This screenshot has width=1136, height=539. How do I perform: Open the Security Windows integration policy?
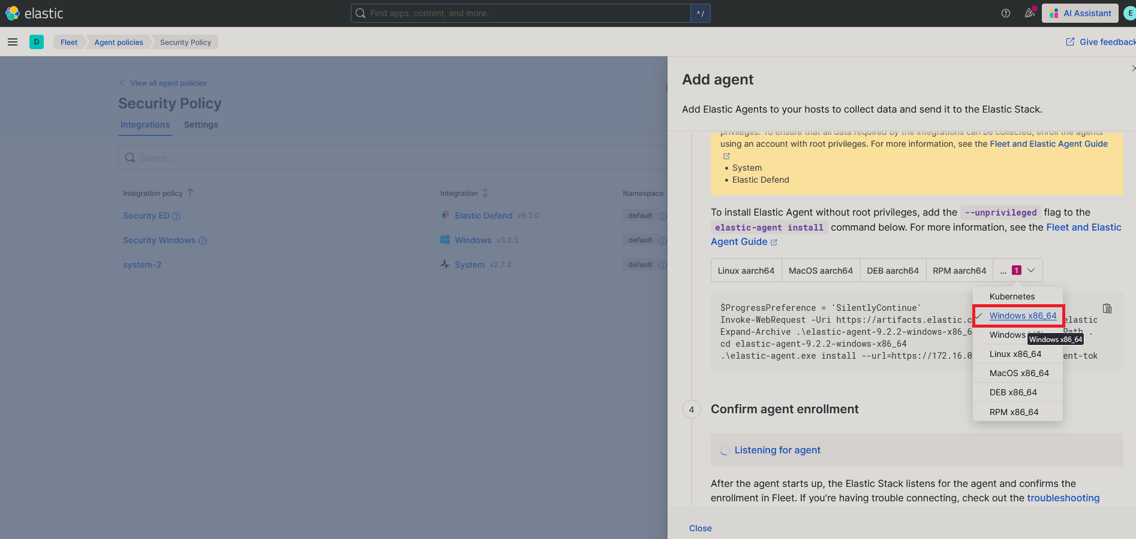[159, 240]
